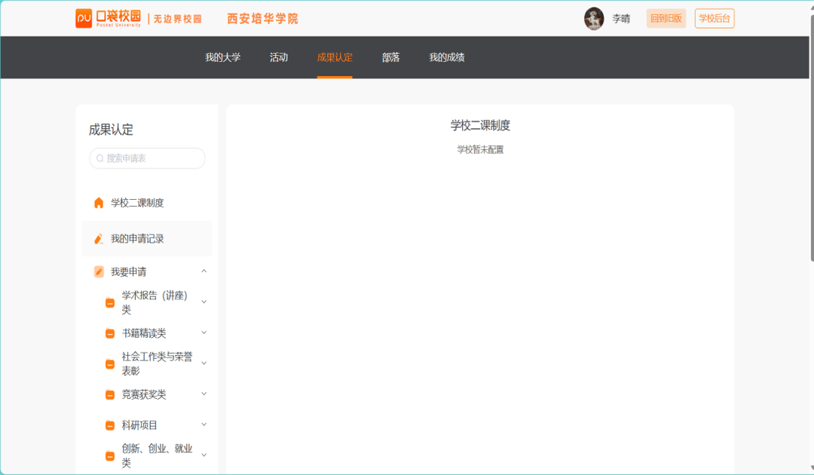The image size is (814, 475).
Task: Click the orange folder icon beside 书籍精读类
Action: [110, 333]
